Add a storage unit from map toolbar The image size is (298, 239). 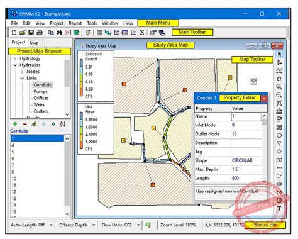tap(279, 160)
